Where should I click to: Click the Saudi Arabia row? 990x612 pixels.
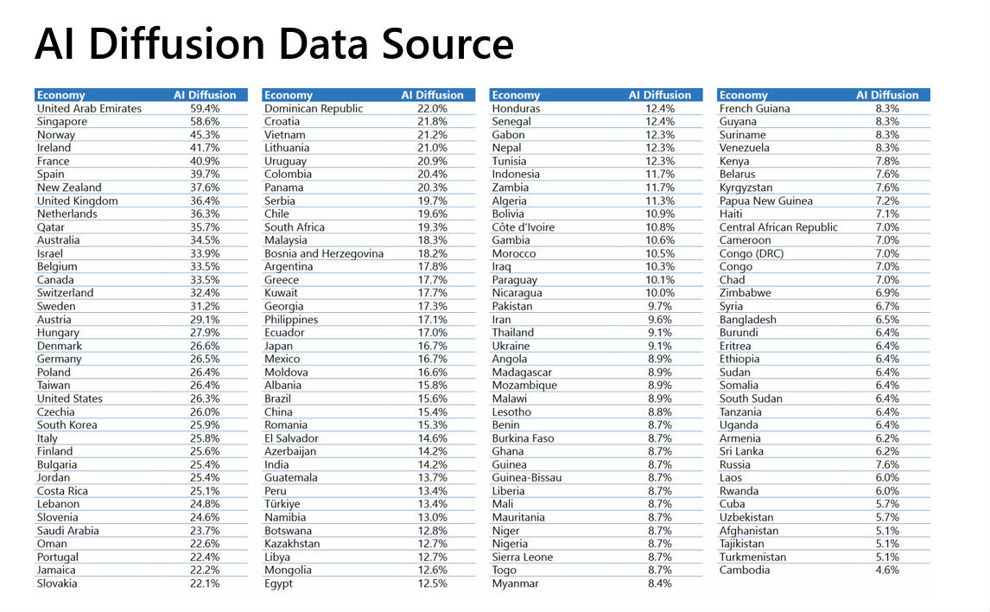(x=68, y=531)
